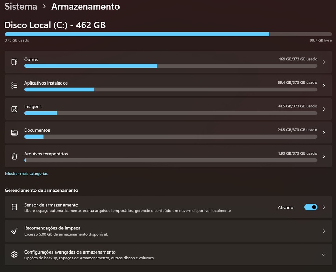Screen dimensions: 336x272
Task: Click the Recomendações de limpeza broom icon
Action: 14,231
